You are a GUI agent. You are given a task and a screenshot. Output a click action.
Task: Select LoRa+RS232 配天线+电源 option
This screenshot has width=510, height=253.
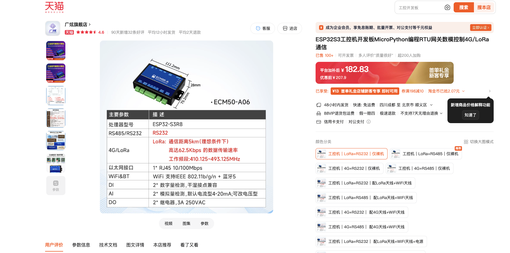tap(371, 241)
